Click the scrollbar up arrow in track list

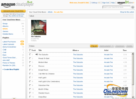tap(133, 54)
